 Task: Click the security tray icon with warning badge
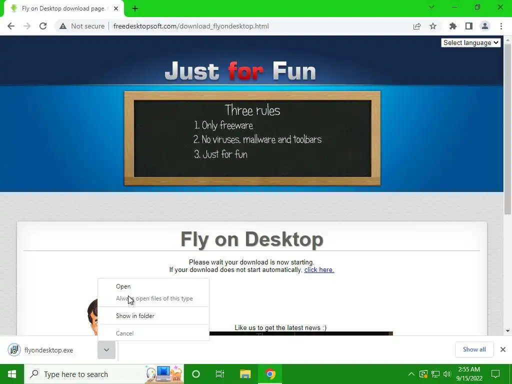pos(423,374)
